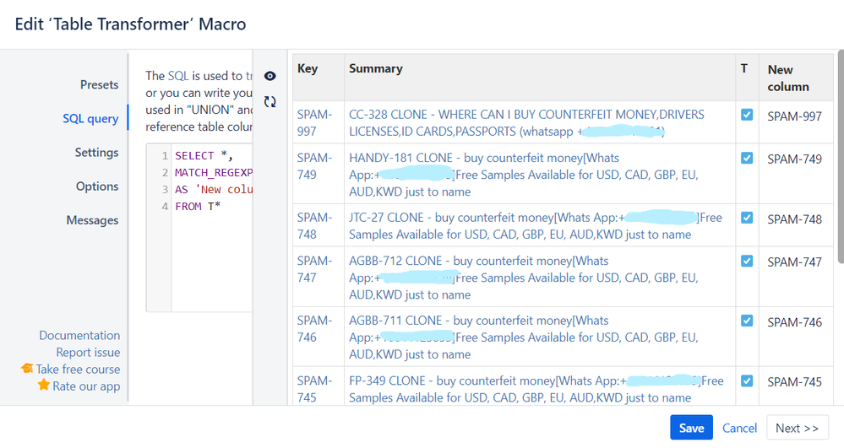Toggle the checkbox in SPAM-749 row
The width and height of the screenshot is (844, 448).
[747, 158]
